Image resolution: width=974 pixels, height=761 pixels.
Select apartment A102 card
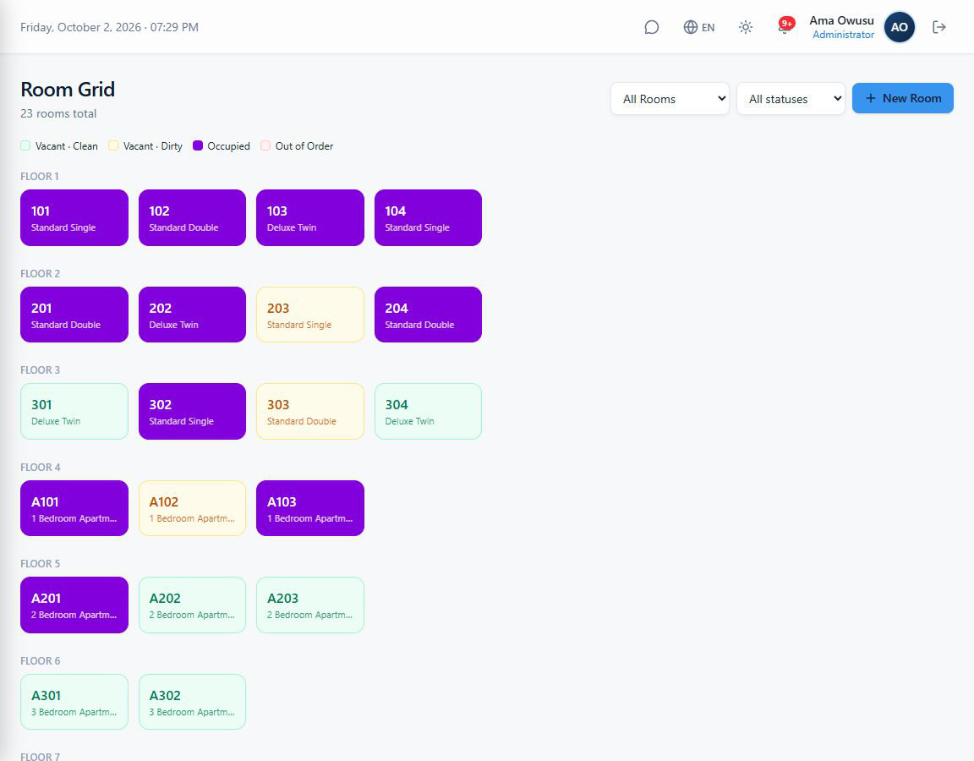192,508
